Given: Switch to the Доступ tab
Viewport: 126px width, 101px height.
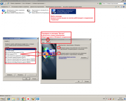Looking at the screenshot, I should (x=48, y=42).
